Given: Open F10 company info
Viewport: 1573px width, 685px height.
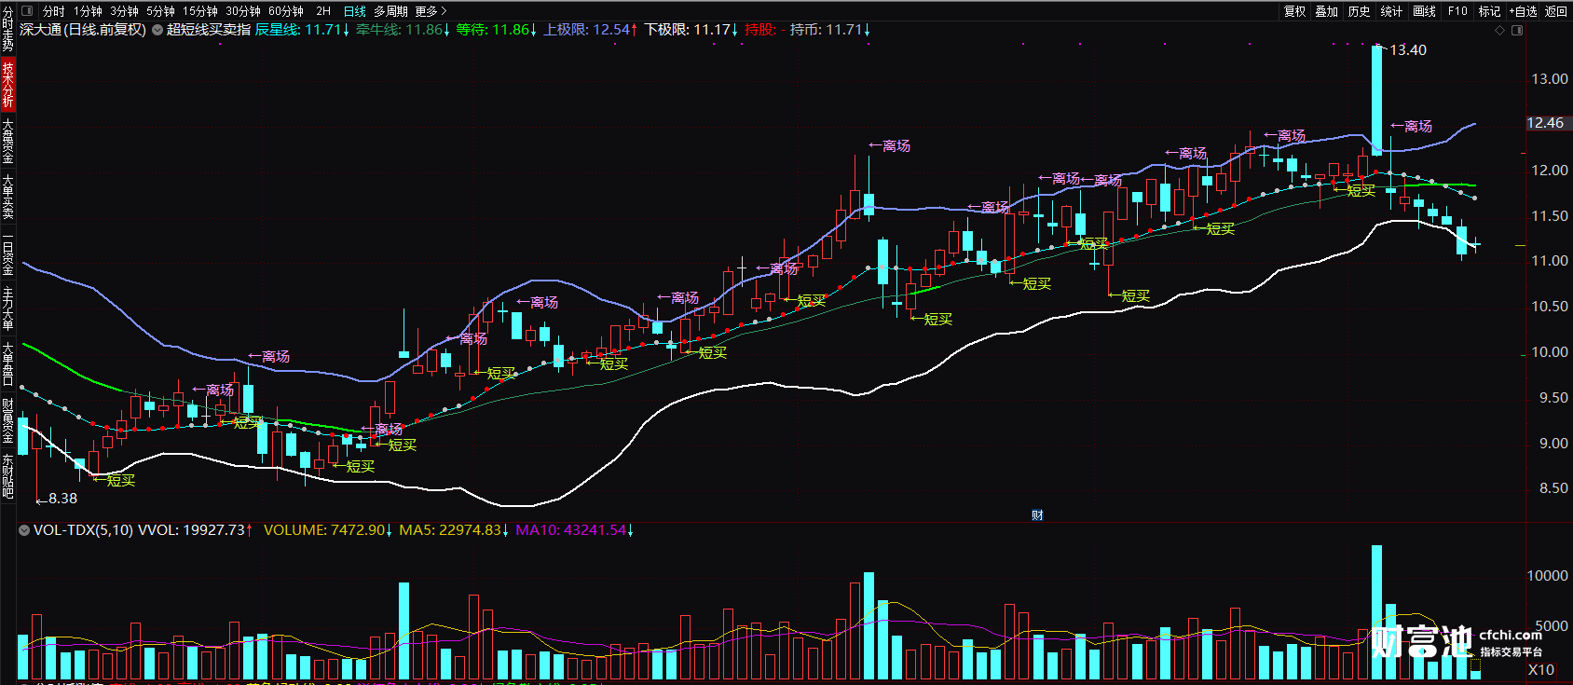Looking at the screenshot, I should pos(1457,11).
